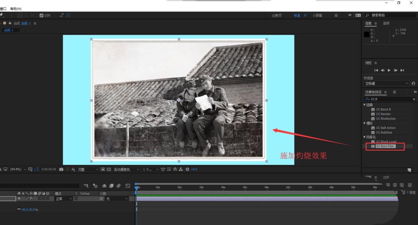Open the 预览 panel options menu icon

376,63
